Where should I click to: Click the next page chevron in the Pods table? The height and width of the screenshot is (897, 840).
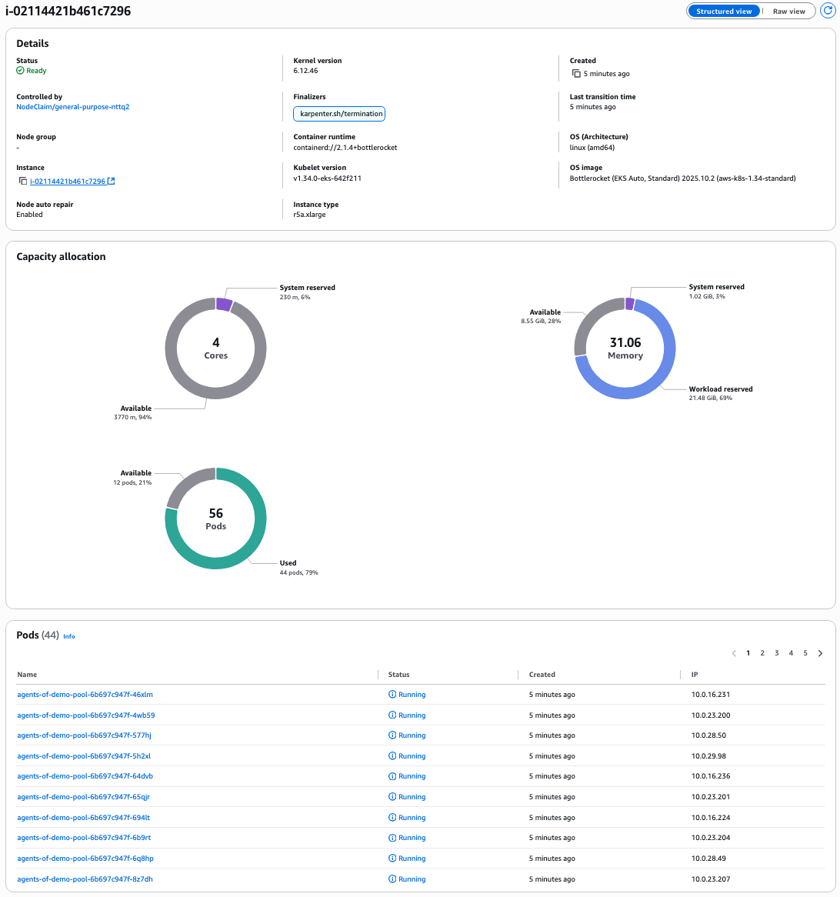819,653
